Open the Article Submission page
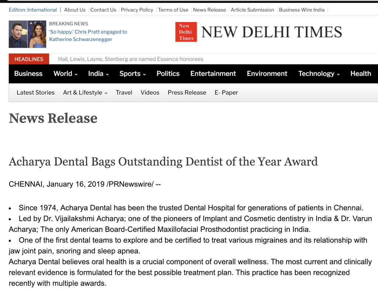378x297 pixels. click(252, 10)
